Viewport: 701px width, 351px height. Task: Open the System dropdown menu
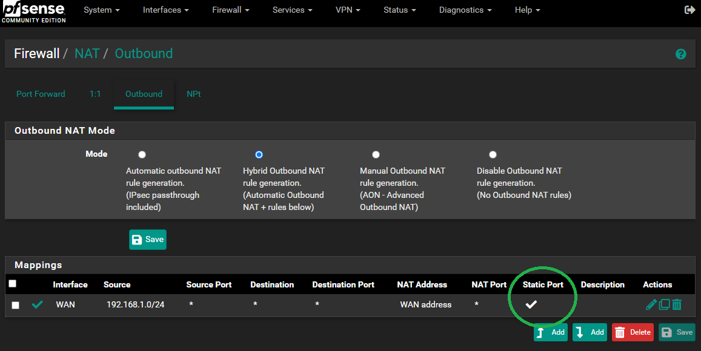coord(101,10)
